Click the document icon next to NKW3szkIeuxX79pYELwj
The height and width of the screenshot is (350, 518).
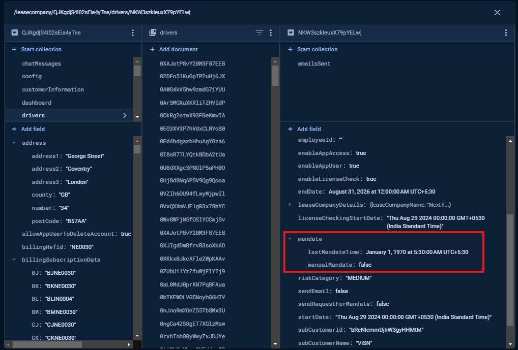pyautogui.click(x=291, y=33)
